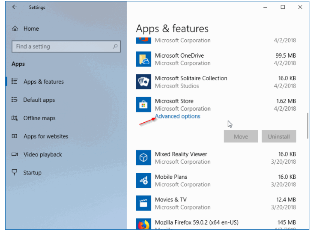
Task: Click the Mobile Plans signal icon
Action: tap(144, 180)
